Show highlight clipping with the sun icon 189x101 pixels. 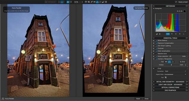pos(160,34)
